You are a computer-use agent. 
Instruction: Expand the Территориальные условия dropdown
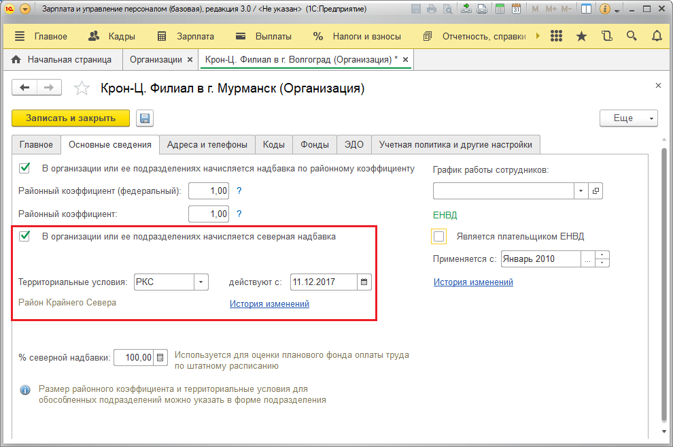[201, 282]
